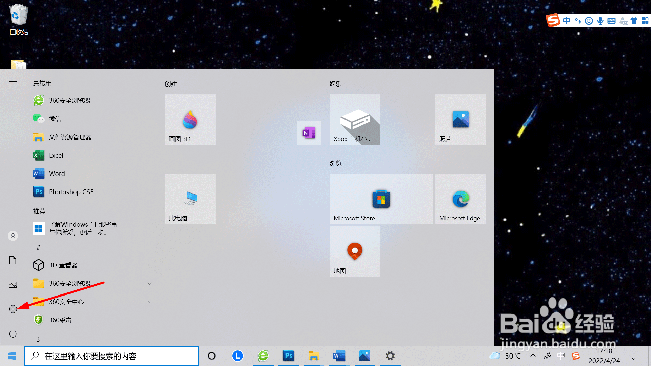651x366 pixels.
Task: Toggle Sogou punctuation mode
Action: [x=578, y=21]
